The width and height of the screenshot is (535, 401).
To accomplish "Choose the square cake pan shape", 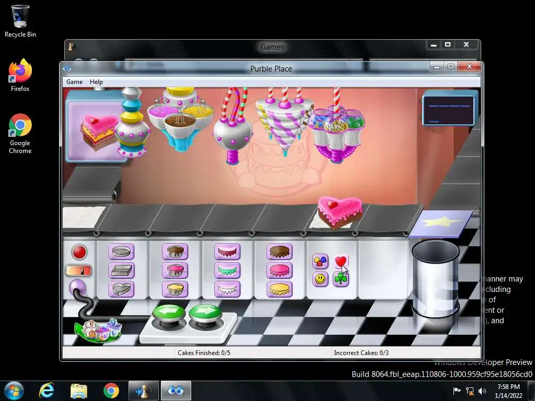I will [121, 270].
